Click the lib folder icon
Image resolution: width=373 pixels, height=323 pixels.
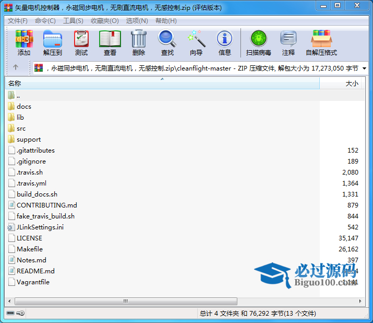click(x=11, y=117)
